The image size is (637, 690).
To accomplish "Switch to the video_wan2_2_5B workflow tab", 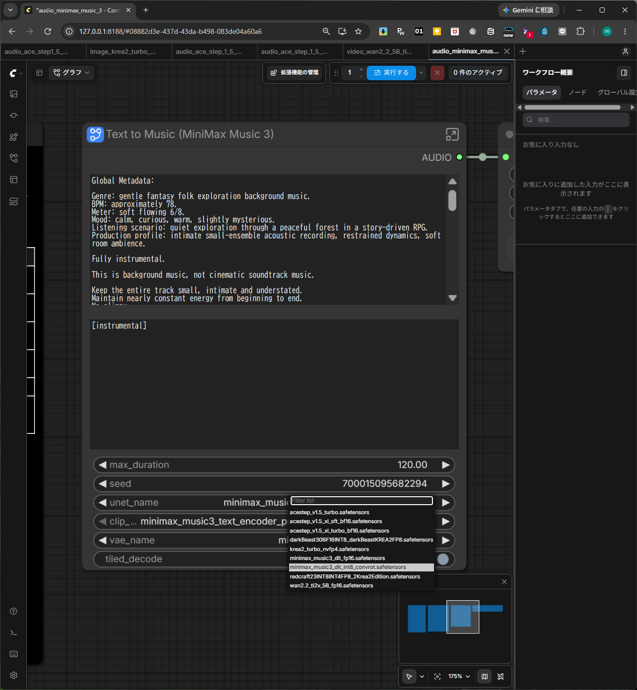I will point(386,51).
